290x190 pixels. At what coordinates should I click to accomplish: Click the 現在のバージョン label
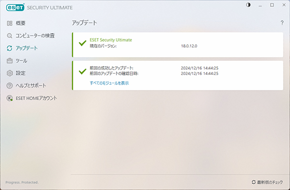103,46
